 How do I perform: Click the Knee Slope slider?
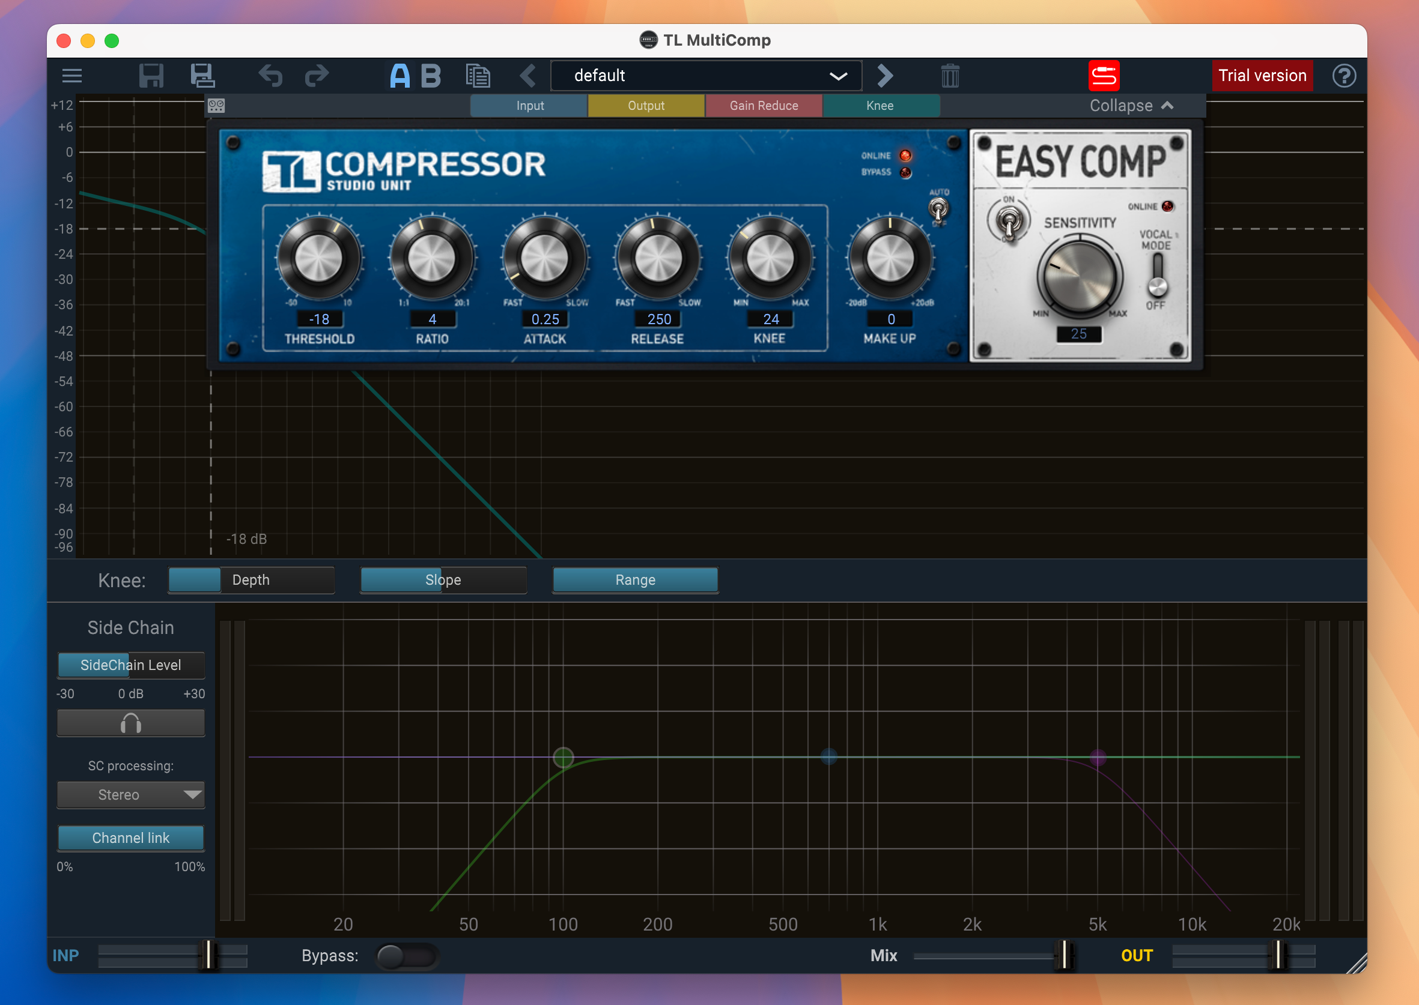pos(443,580)
